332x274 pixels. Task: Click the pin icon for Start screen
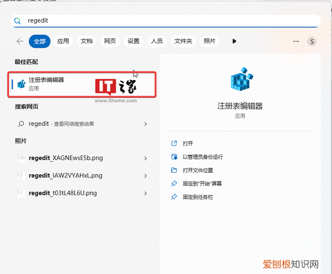174,184
